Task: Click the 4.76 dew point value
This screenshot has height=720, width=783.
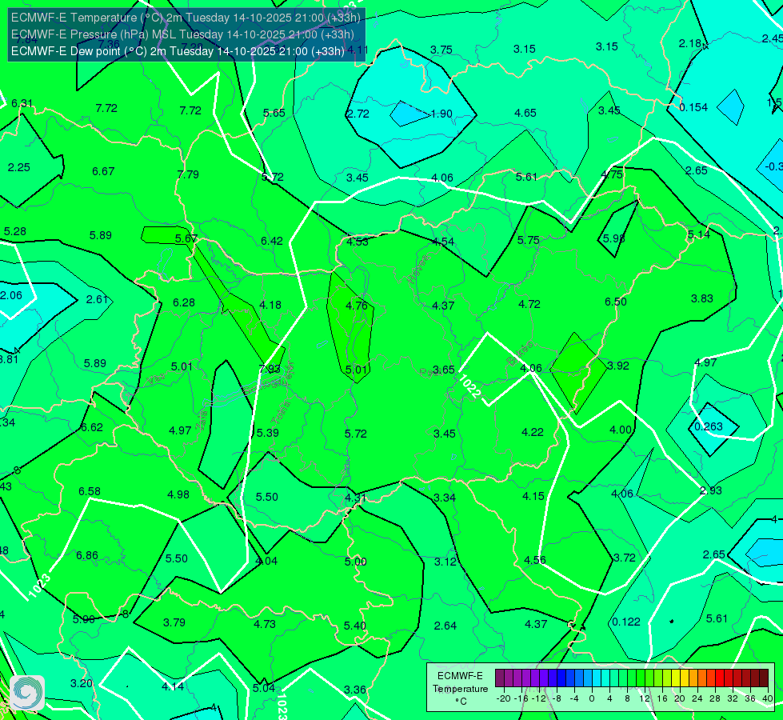Action: pos(357,306)
